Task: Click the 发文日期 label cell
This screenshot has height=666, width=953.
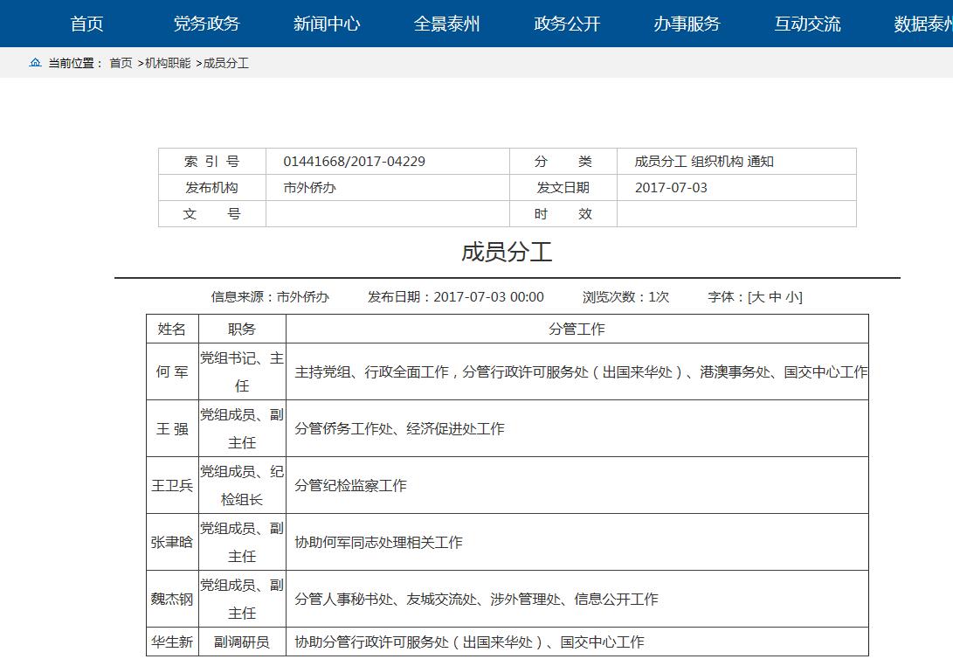Action: point(563,187)
